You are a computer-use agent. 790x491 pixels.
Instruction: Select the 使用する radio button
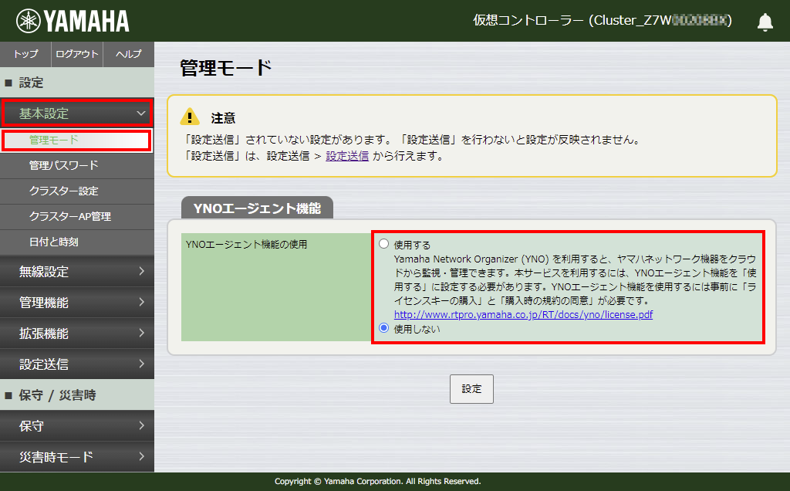coord(384,244)
